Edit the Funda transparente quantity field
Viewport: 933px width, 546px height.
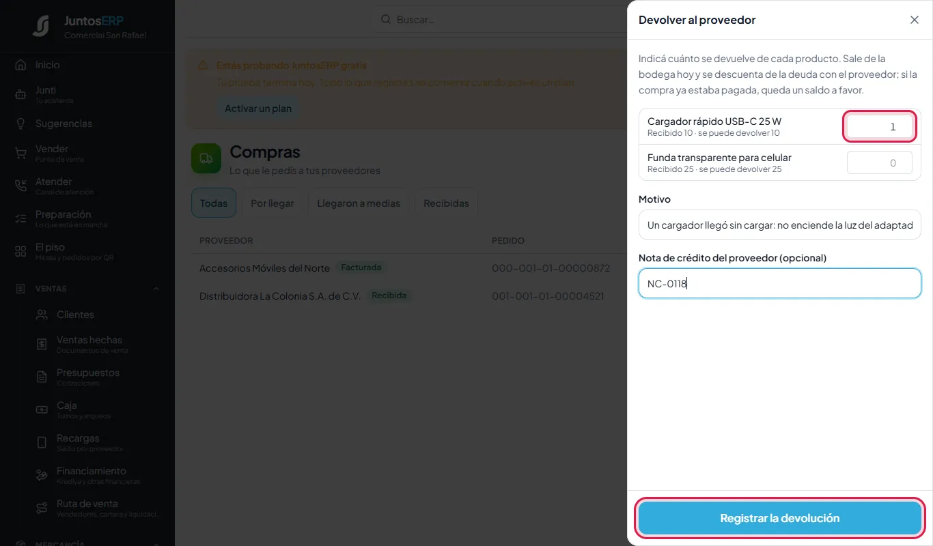click(x=880, y=163)
